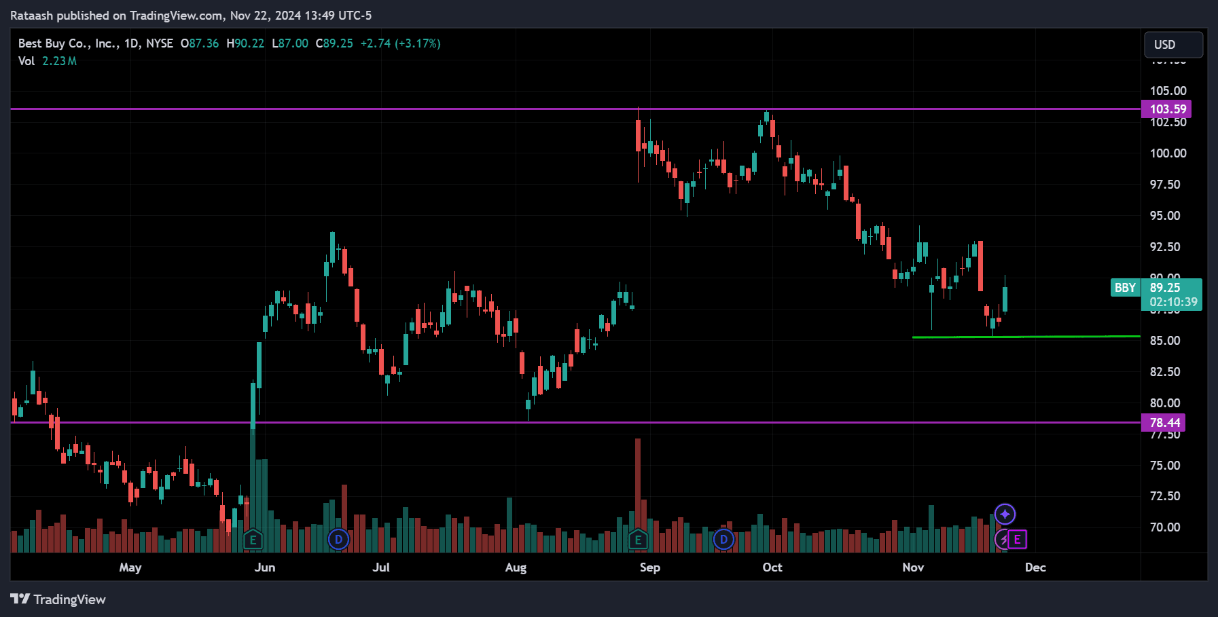
Task: Select the green support line near 85.00
Action: click(x=1026, y=337)
